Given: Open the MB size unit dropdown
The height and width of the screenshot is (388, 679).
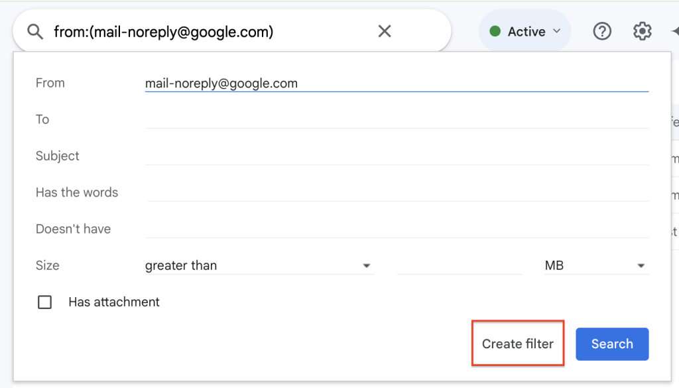Looking at the screenshot, I should 595,265.
